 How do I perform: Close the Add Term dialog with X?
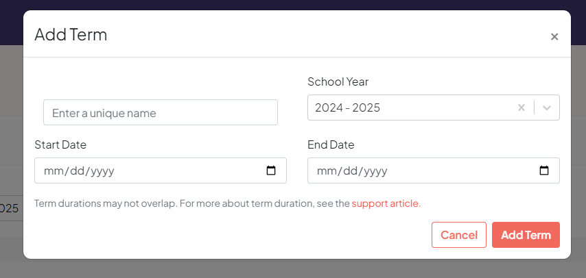pyautogui.click(x=554, y=36)
